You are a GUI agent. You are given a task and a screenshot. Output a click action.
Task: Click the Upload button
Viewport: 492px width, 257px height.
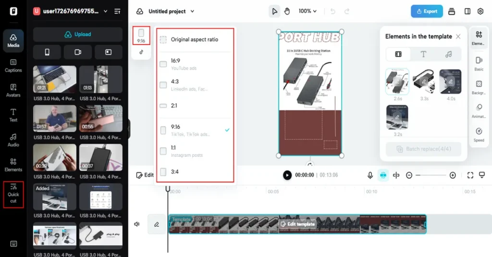78,35
